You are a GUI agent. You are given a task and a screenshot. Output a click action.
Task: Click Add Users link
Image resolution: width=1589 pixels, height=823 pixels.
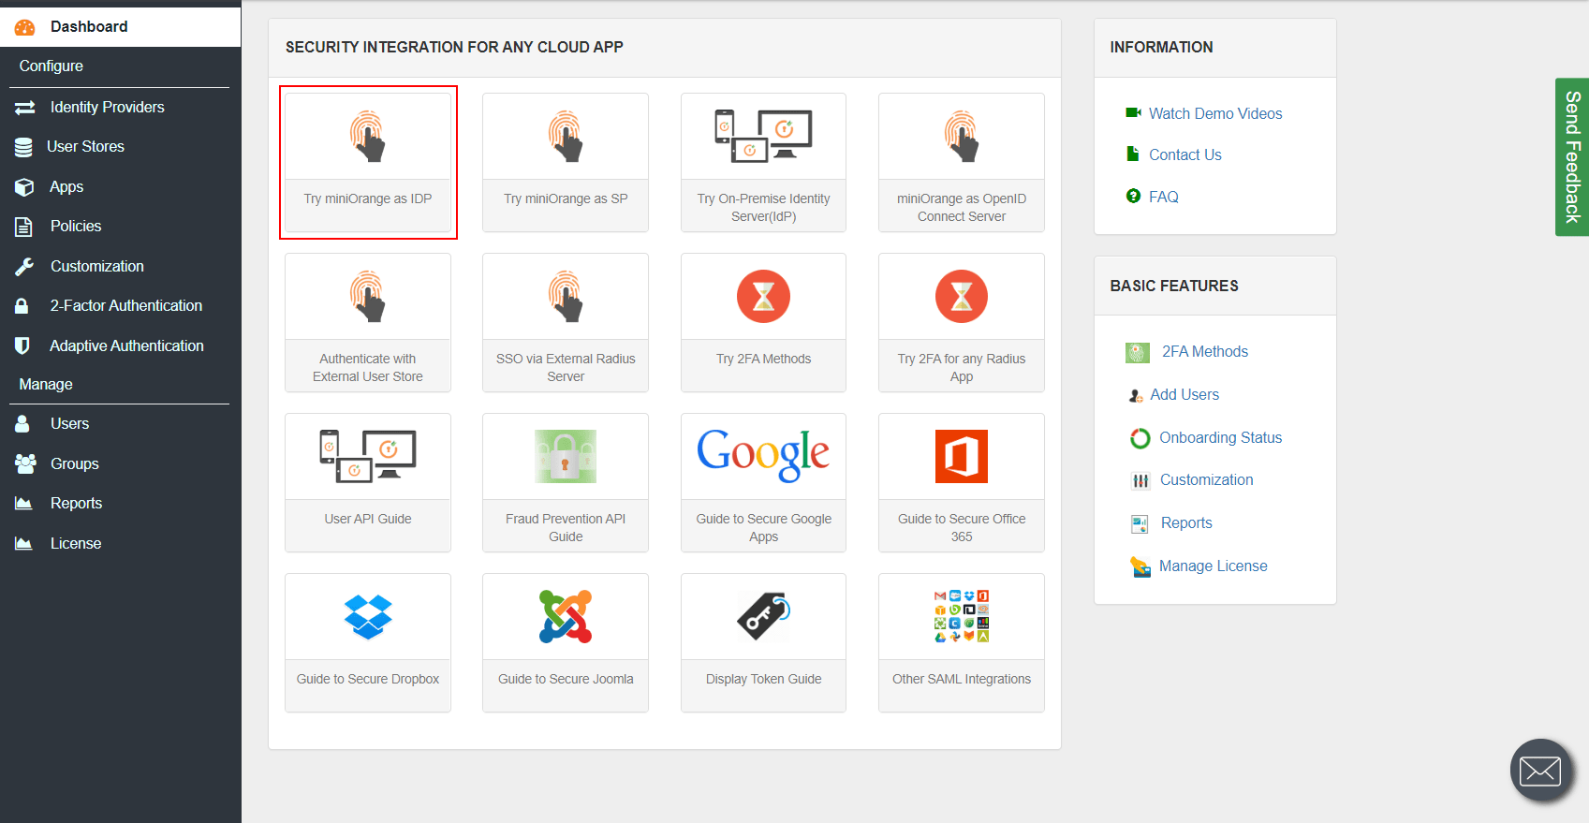1184,395
